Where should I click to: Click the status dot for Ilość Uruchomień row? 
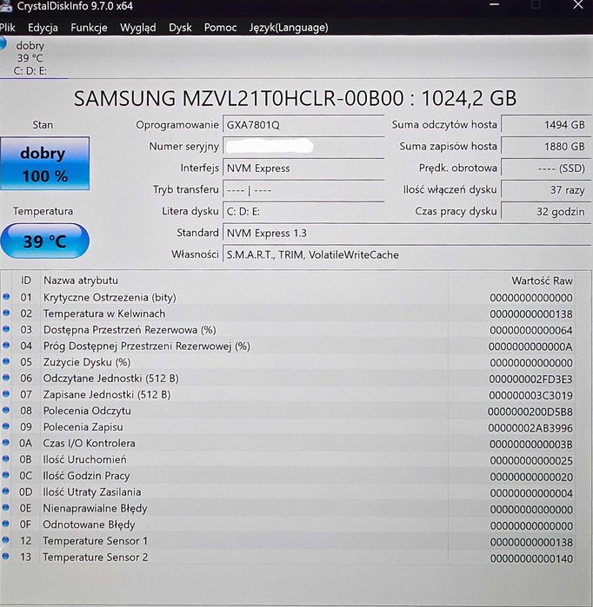[x=6, y=459]
